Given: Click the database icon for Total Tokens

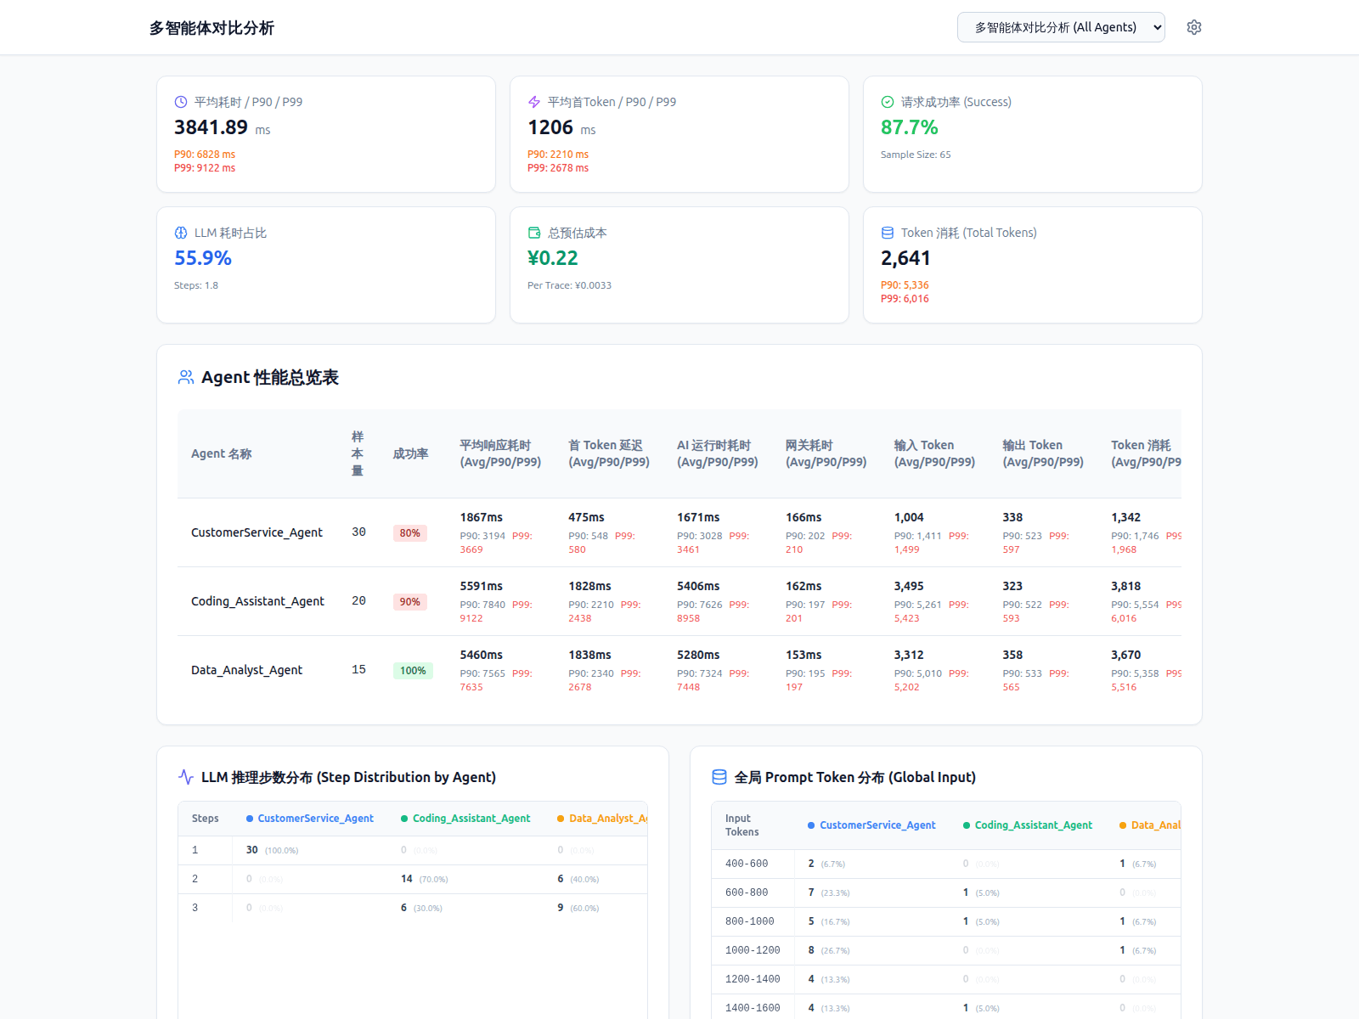Looking at the screenshot, I should pyautogui.click(x=888, y=233).
